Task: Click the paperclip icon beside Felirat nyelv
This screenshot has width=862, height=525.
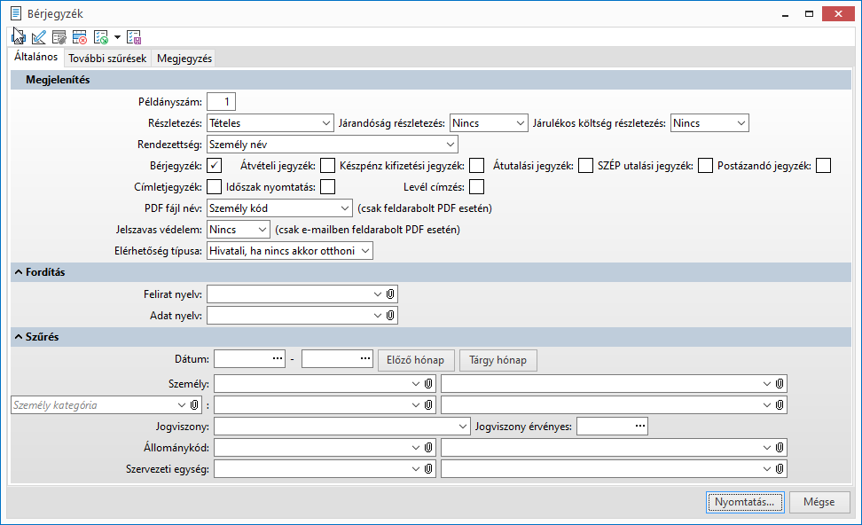Action: (391, 294)
